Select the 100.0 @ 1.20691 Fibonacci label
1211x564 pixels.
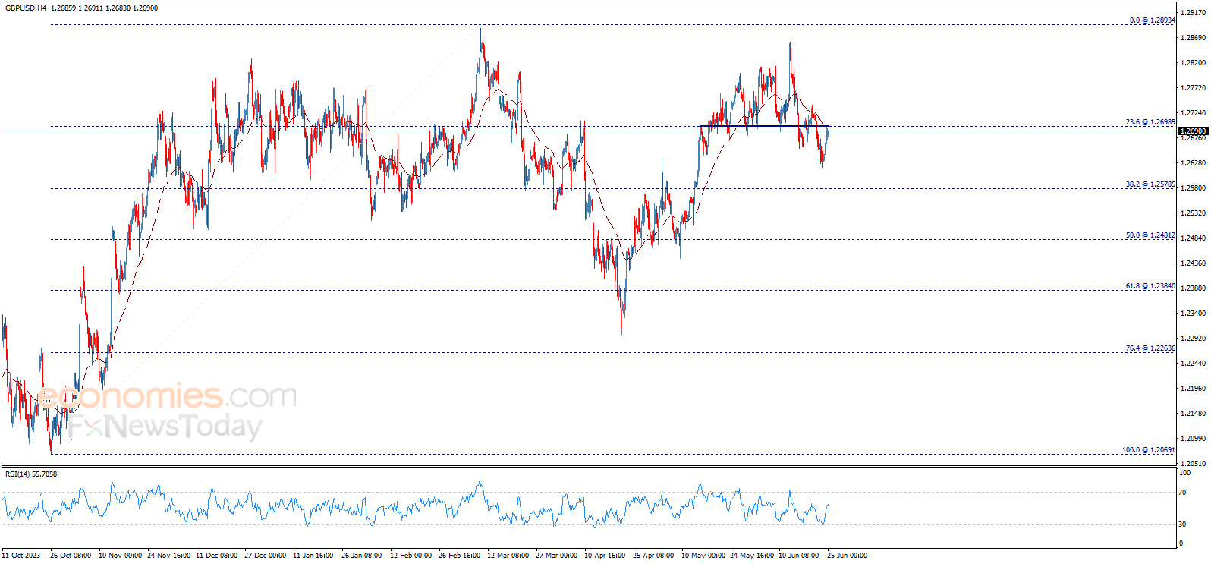click(x=1149, y=450)
